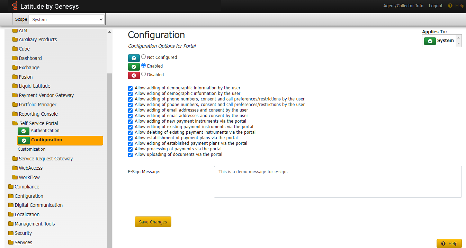466x248 pixels.
Task: Click the Reporting Console folder icon
Action: click(x=15, y=114)
